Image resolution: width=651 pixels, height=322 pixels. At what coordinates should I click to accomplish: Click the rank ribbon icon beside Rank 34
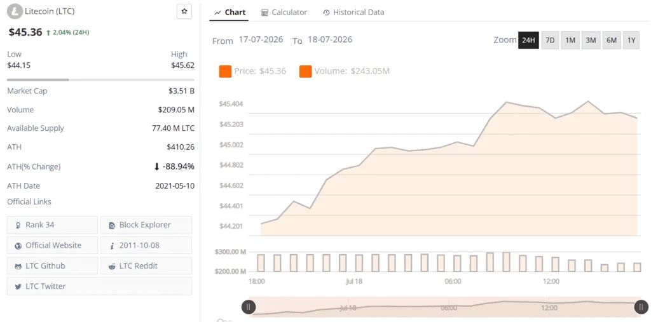tap(18, 225)
